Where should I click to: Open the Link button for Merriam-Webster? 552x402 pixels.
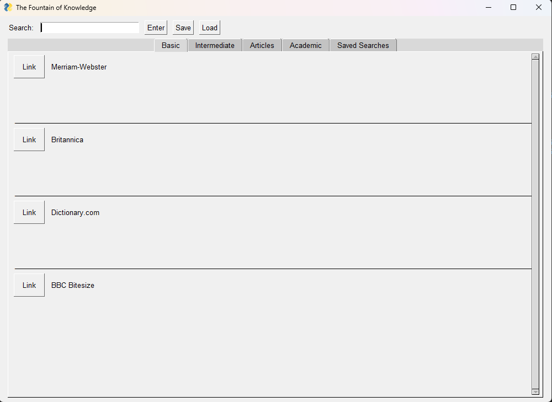click(x=29, y=67)
